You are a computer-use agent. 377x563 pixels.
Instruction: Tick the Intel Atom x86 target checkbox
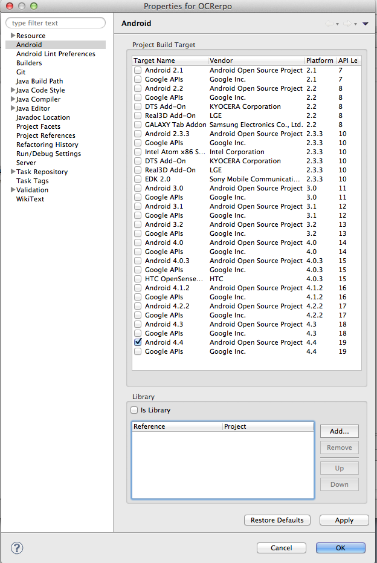138,152
